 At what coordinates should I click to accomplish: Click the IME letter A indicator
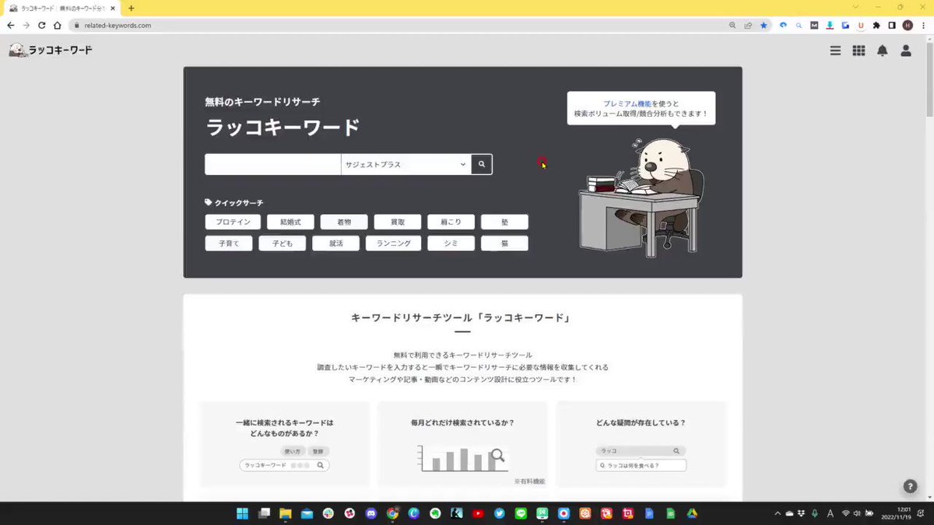coord(830,513)
